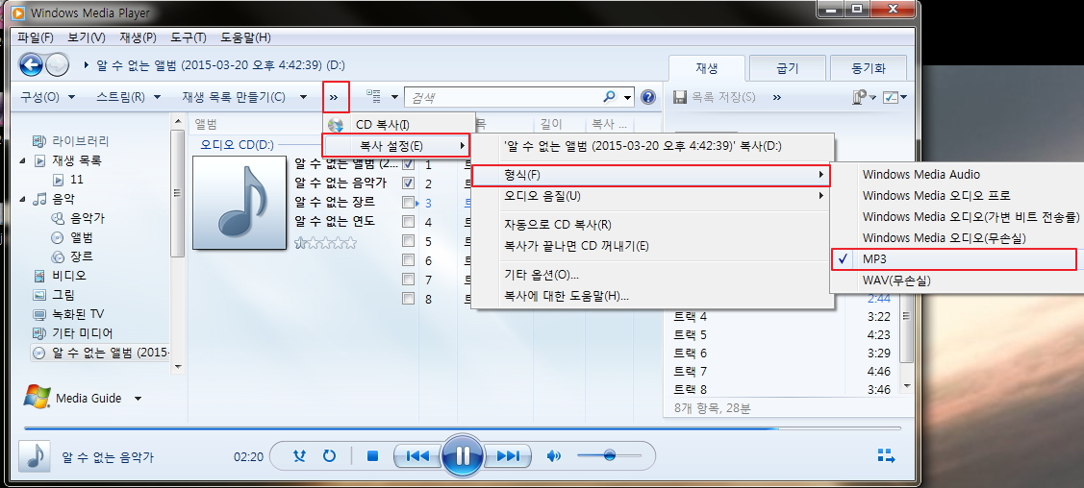Open 앨범 under music

pos(81,237)
